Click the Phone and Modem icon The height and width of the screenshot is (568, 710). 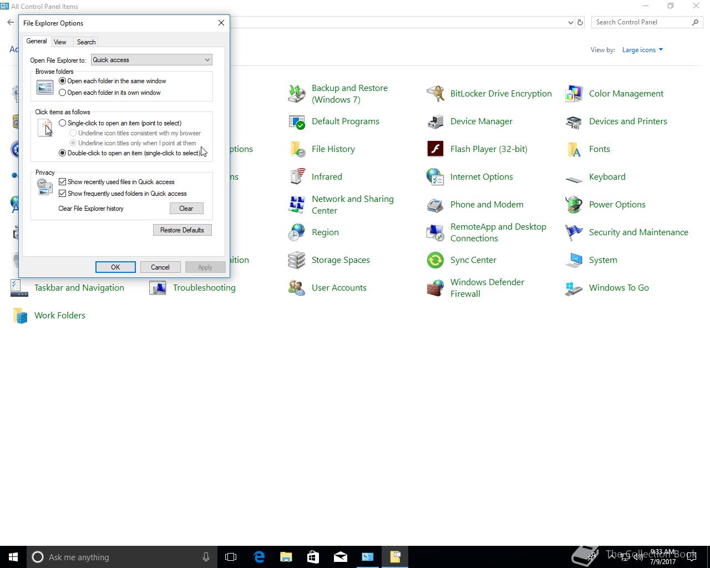[435, 205]
